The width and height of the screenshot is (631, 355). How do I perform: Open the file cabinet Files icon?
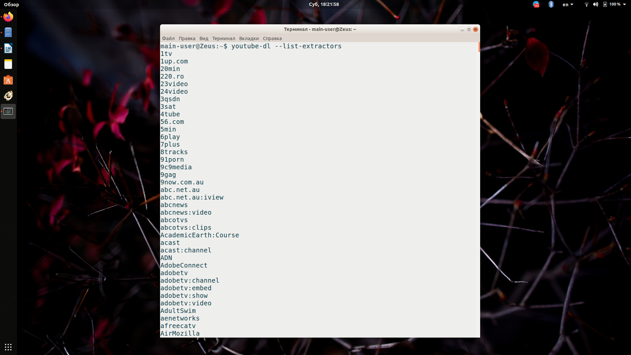click(x=8, y=33)
